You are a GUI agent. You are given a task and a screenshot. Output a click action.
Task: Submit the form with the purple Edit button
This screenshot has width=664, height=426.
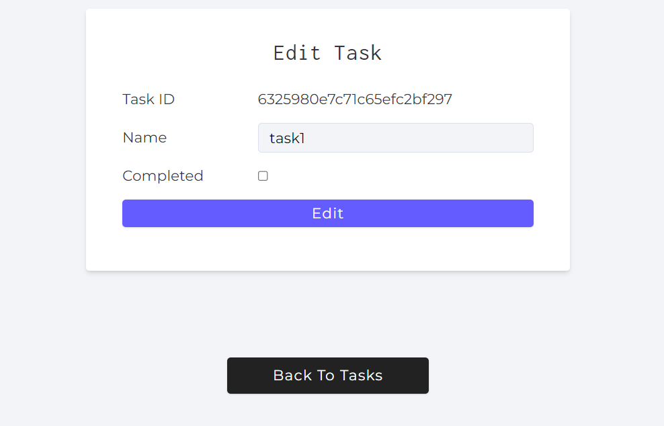327,213
